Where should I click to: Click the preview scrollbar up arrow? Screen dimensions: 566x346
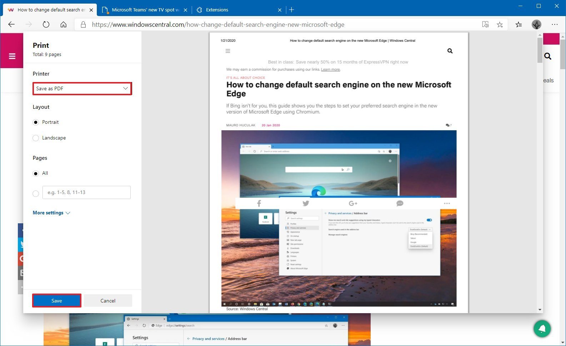[540, 35]
